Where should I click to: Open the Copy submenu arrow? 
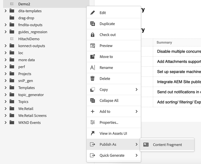tap(136, 90)
